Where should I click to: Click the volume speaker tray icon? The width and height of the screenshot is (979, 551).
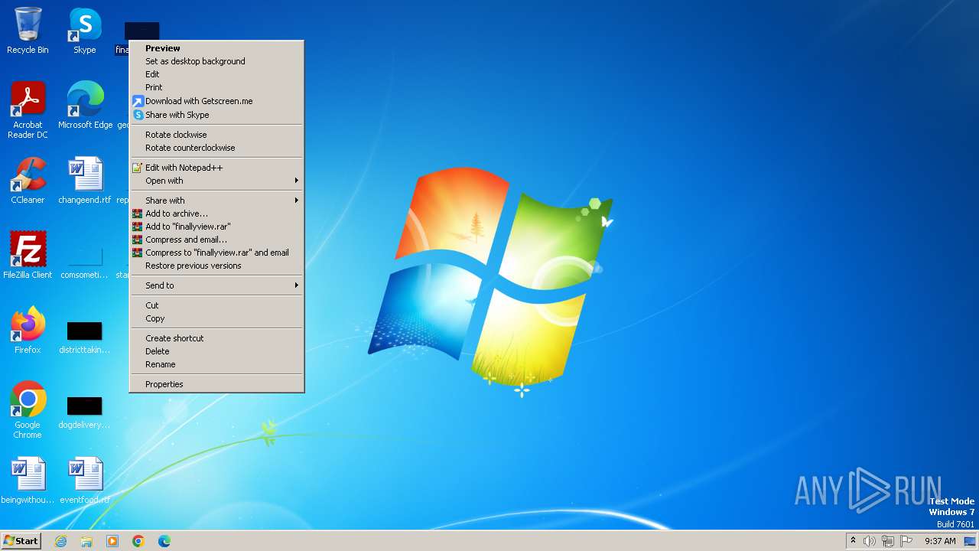[x=870, y=541]
